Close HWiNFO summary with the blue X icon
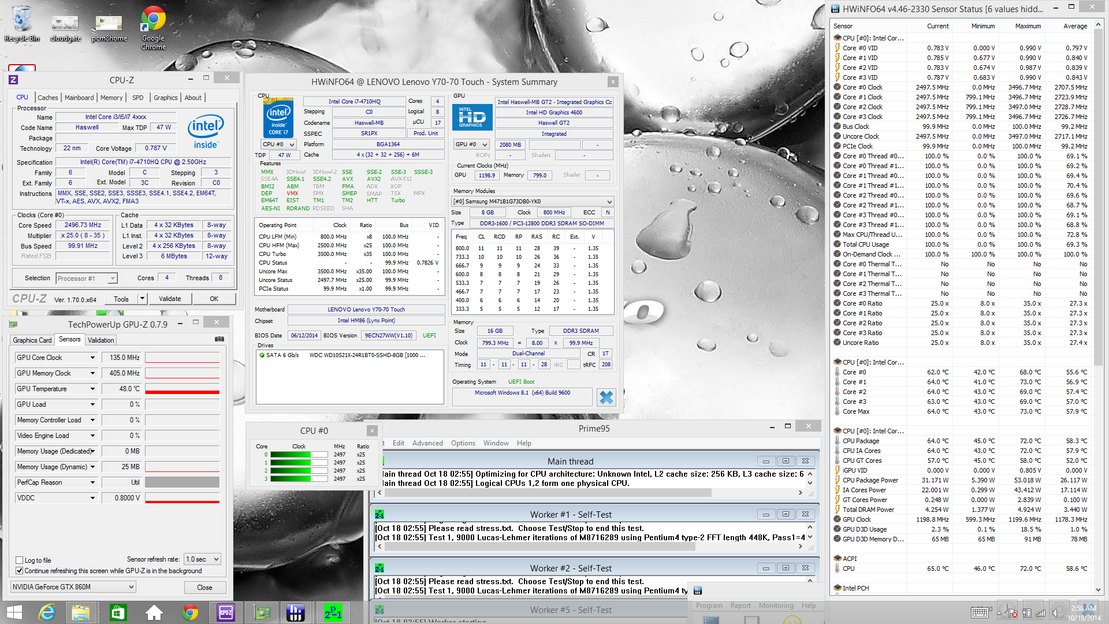 pos(606,398)
